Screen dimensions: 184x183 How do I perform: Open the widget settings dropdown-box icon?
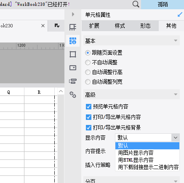(73, 68)
